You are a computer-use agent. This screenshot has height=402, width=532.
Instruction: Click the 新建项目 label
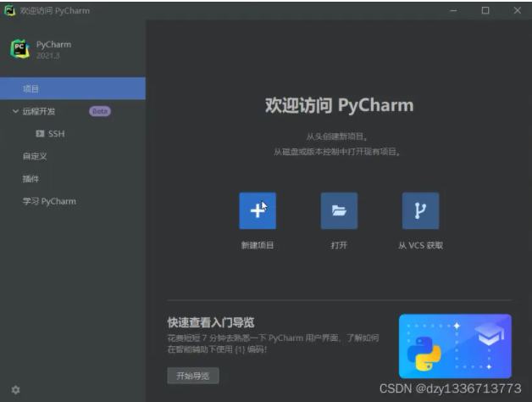tap(258, 245)
